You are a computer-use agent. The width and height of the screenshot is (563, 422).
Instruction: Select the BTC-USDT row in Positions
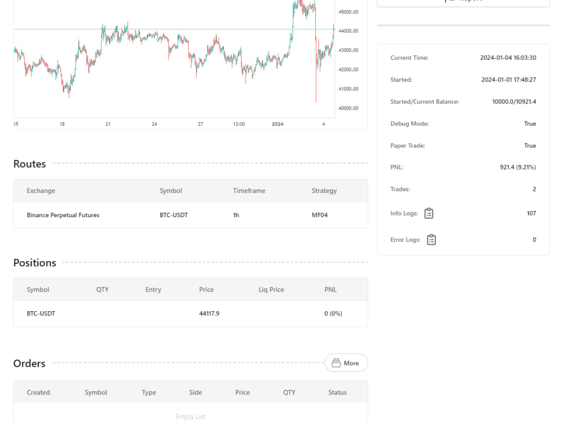[191, 313]
